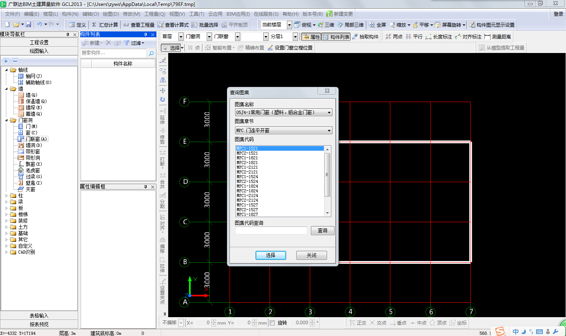This screenshot has width=566, height=336.
Task: Click 批量选择 batch select tool
Action: pos(205,25)
